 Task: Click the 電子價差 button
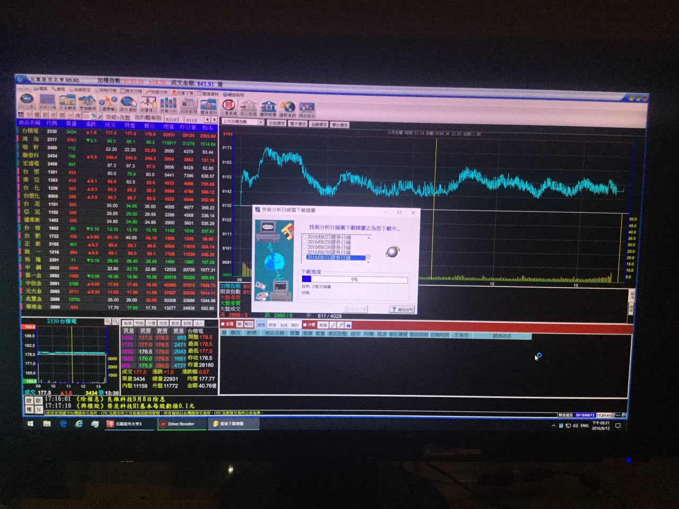click(298, 124)
